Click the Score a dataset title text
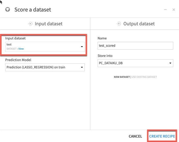The width and height of the screenshot is (179, 142). coord(33,10)
